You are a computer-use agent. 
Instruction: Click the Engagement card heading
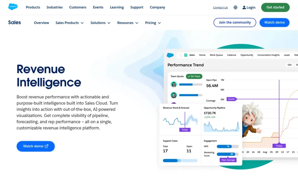pos(210,141)
